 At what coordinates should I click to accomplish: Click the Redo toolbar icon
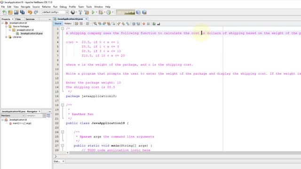[36, 12]
